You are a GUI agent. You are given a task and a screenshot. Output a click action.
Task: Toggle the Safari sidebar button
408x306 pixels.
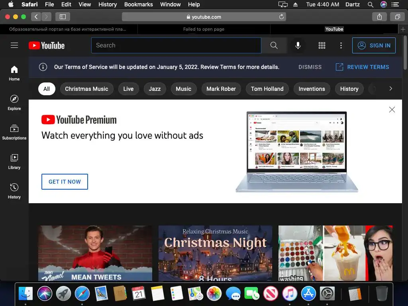[x=63, y=17]
